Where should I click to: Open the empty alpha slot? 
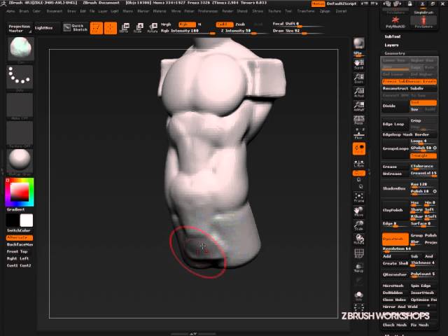click(x=20, y=106)
